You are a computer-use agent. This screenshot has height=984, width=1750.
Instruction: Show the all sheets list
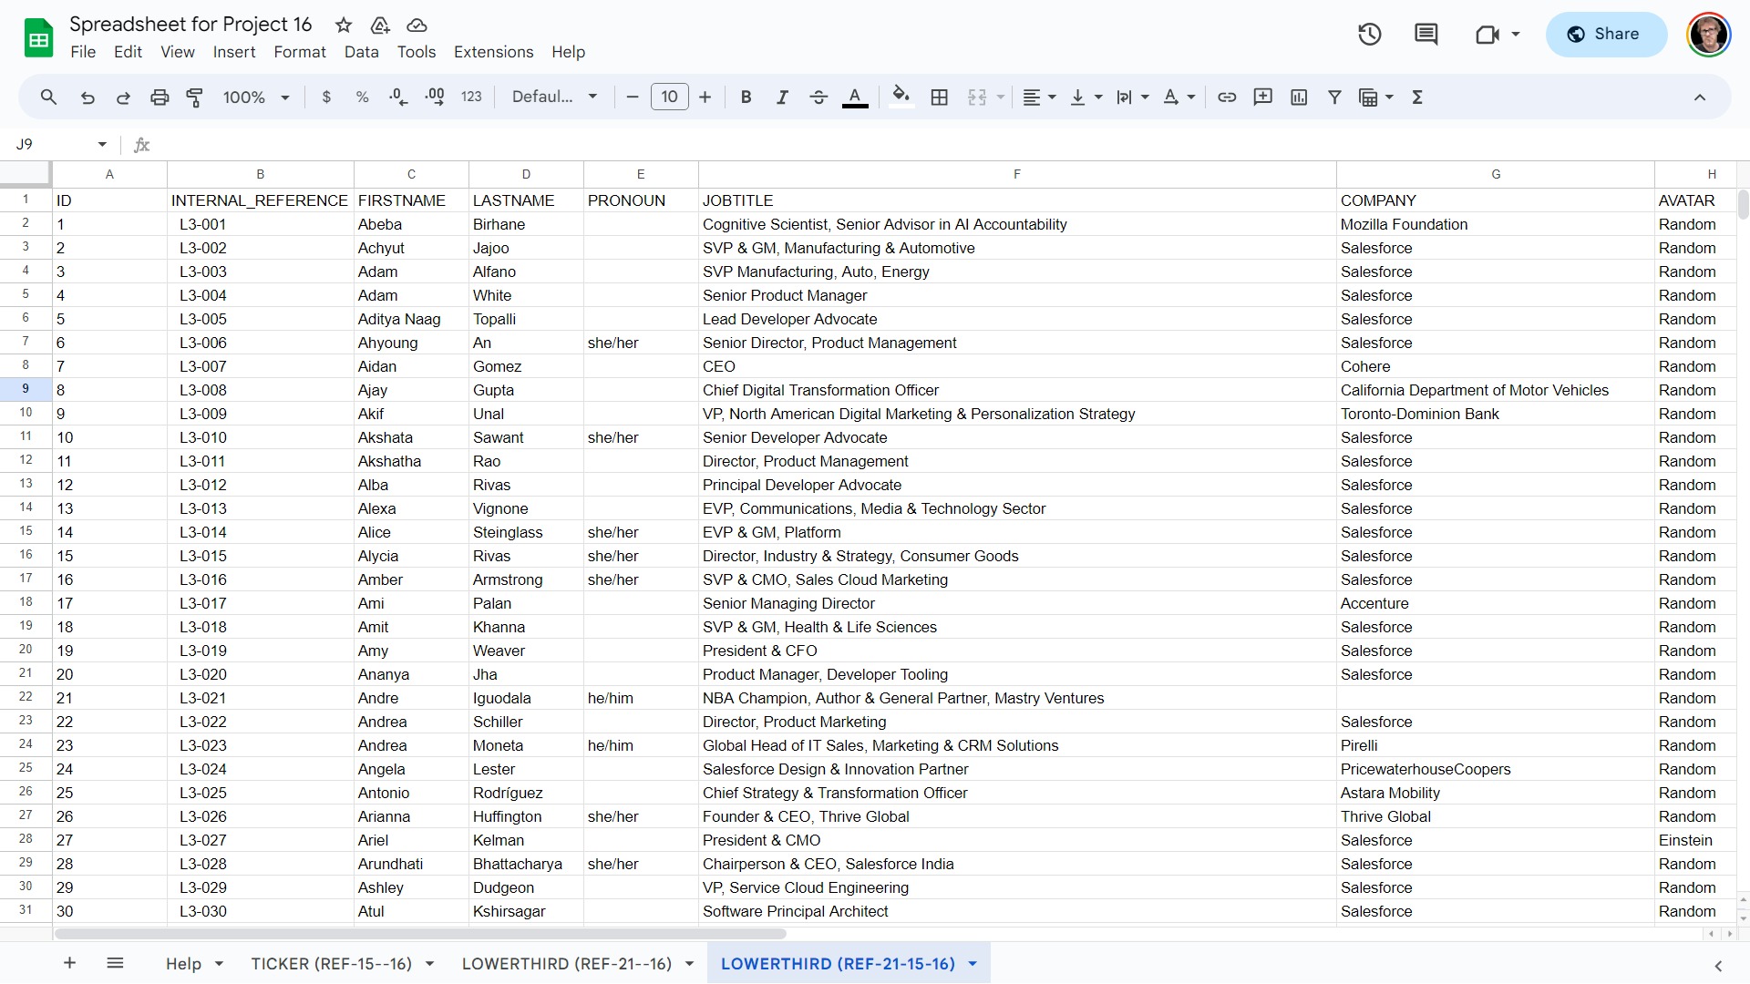point(115,963)
